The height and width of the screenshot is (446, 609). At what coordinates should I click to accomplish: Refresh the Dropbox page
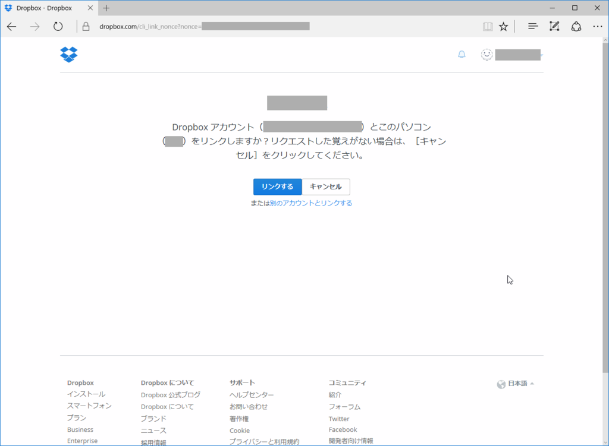point(58,26)
